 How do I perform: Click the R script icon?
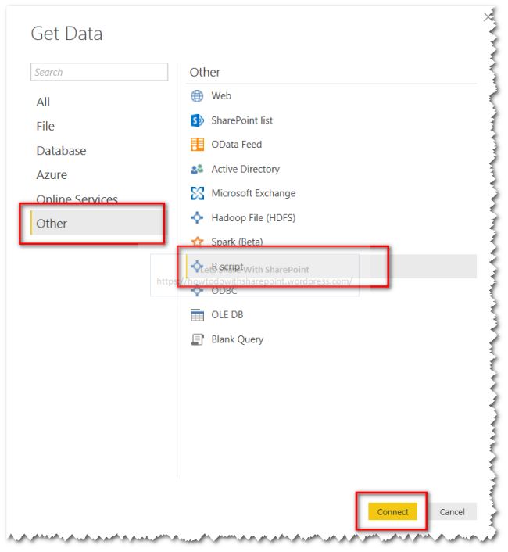click(197, 266)
